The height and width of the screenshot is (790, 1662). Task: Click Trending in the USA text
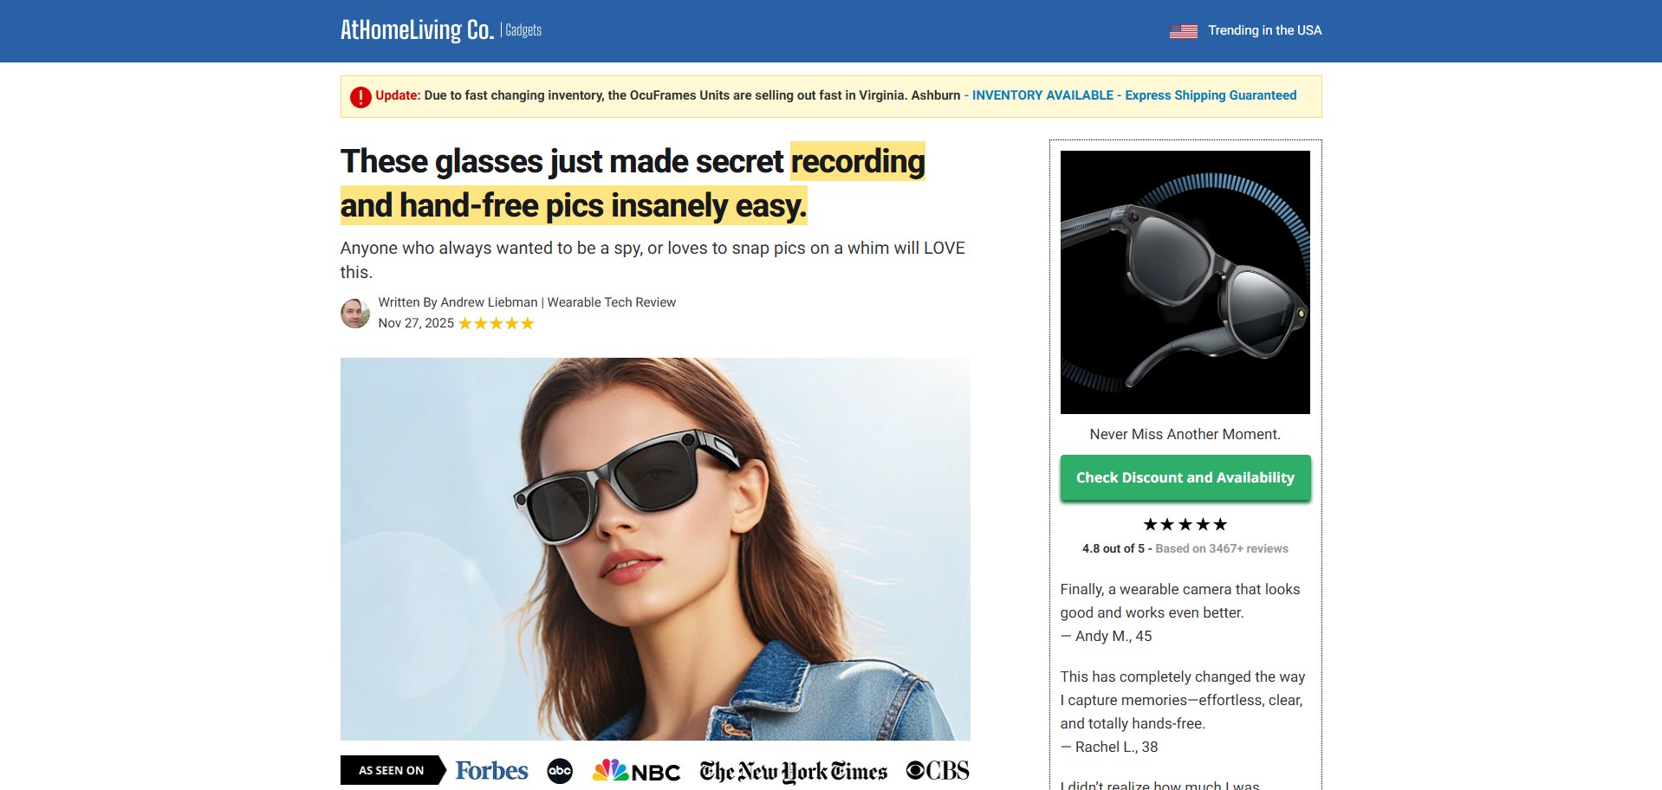1264,30
